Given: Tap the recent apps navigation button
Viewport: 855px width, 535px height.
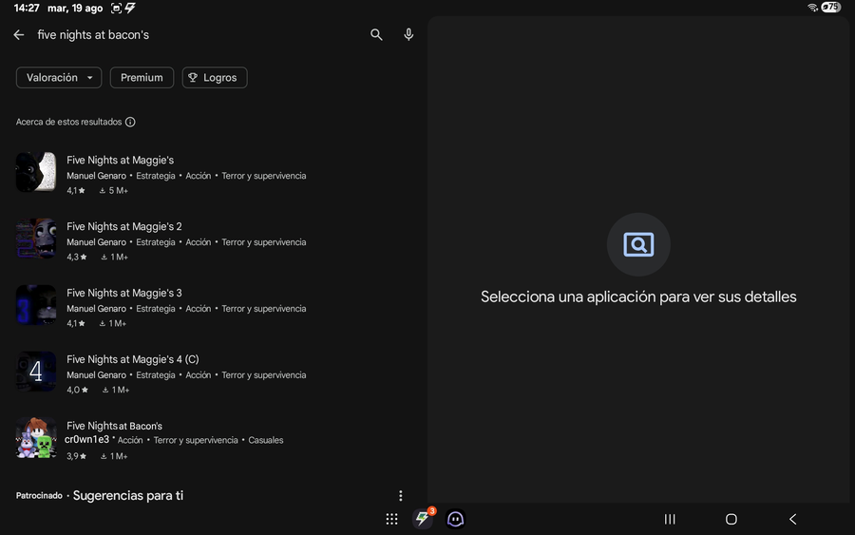Looking at the screenshot, I should tap(670, 519).
